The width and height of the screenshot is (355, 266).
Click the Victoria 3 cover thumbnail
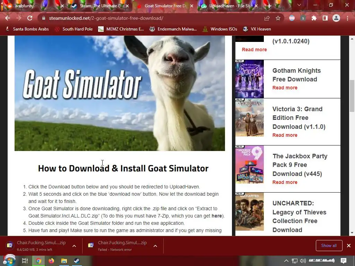tap(250, 118)
